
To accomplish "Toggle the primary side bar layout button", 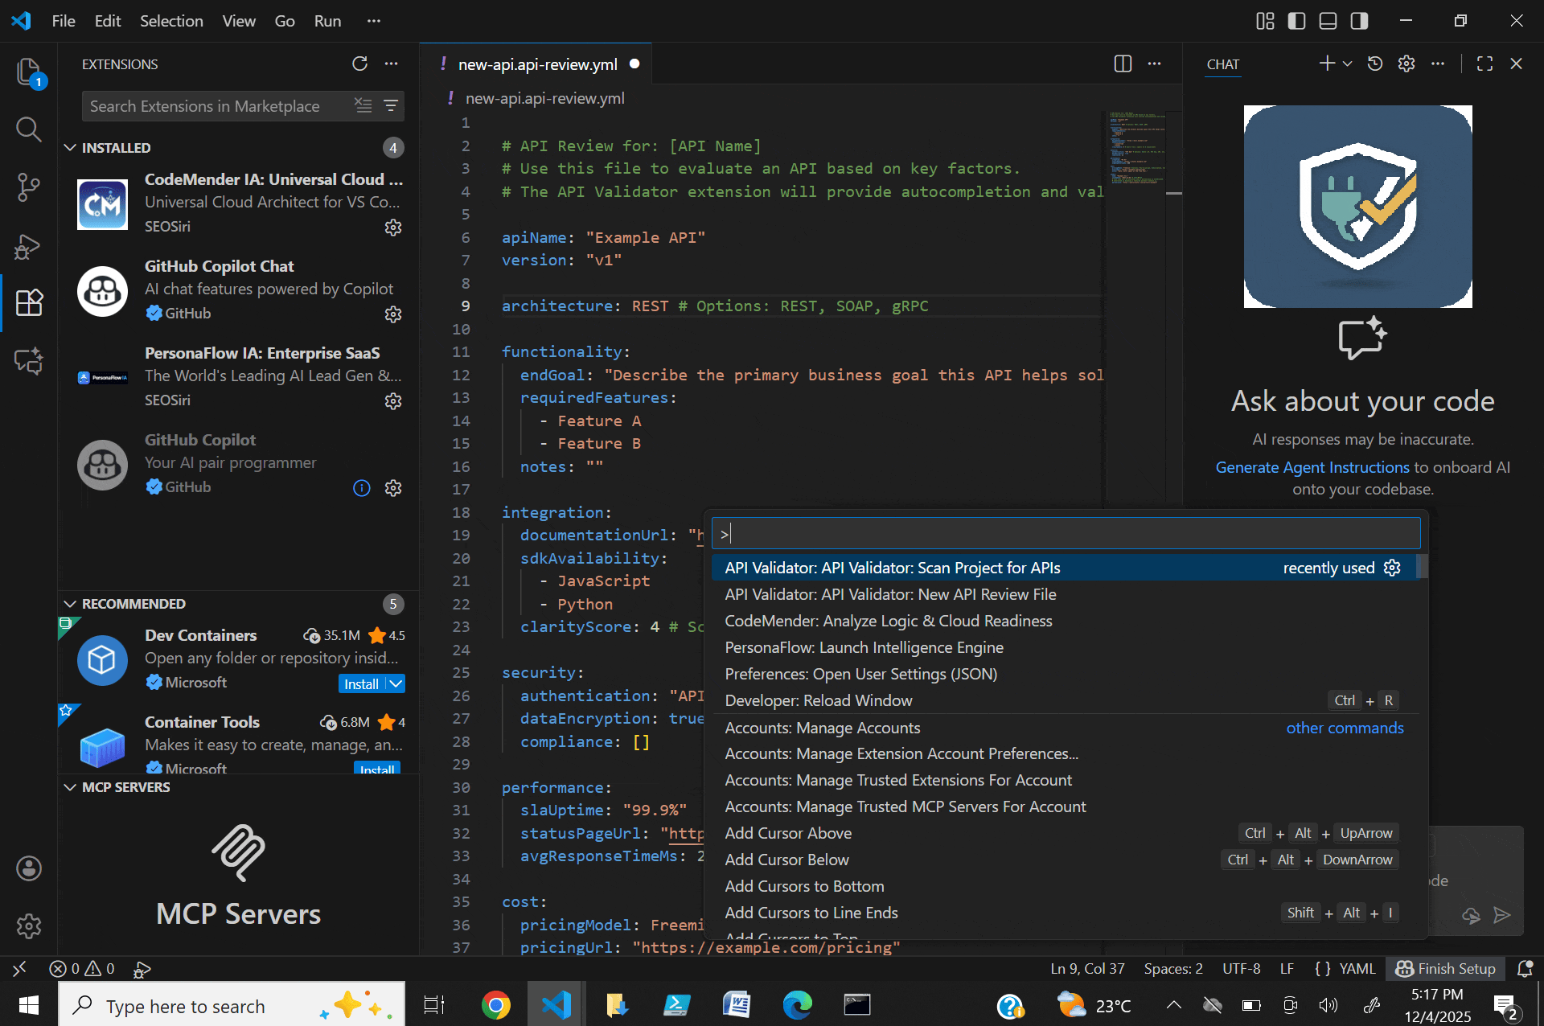I will click(x=1296, y=21).
